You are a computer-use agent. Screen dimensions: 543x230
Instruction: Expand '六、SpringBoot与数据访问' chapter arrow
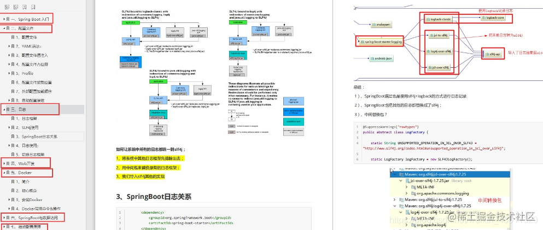click(4, 218)
